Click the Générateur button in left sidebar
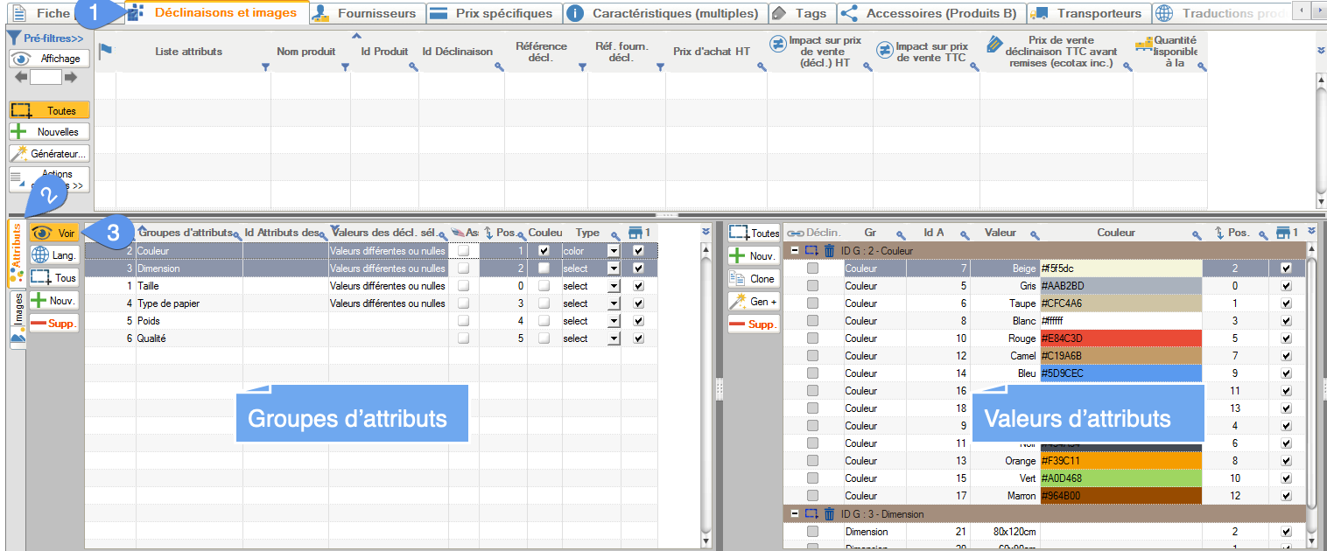The width and height of the screenshot is (1327, 551). click(49, 153)
